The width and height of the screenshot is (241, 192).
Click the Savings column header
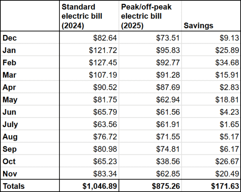click(x=198, y=26)
